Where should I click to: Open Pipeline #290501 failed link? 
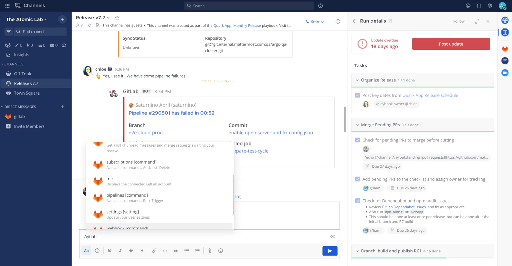(x=171, y=113)
